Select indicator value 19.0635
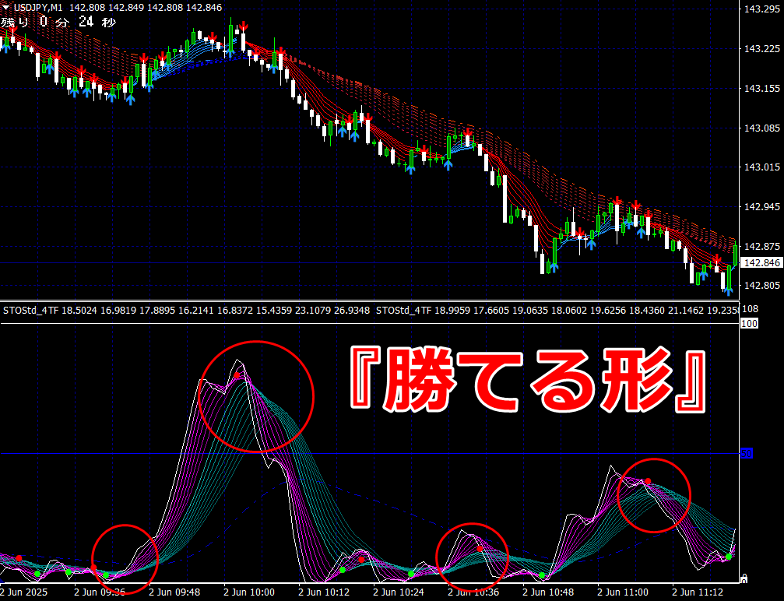The height and width of the screenshot is (601, 784). [x=530, y=311]
